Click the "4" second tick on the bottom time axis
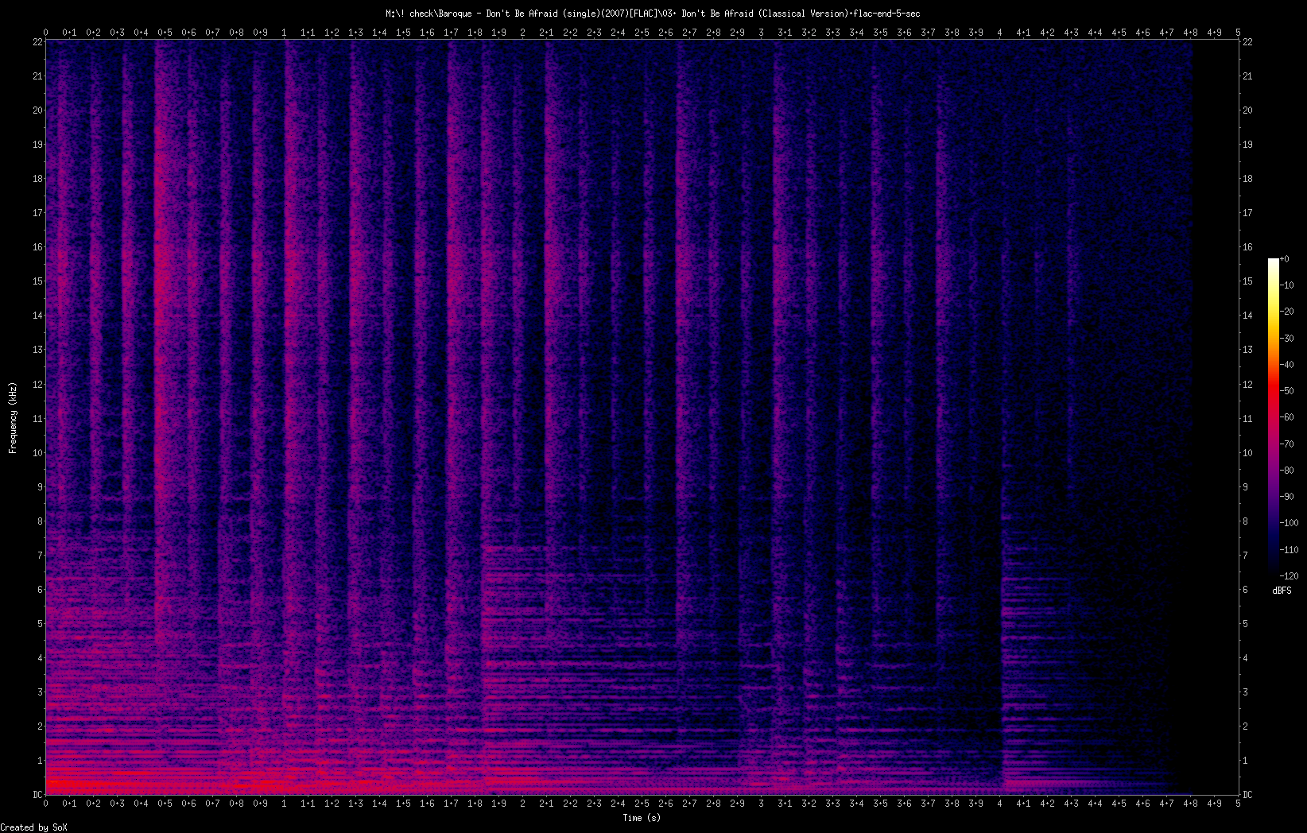Screen dimensions: 1307x833 pos(999,804)
